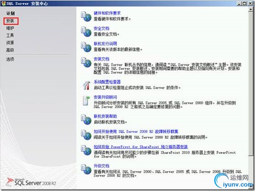Click the text 查看硬件和软件要求。
The image size is (255, 191).
[x=112, y=19]
